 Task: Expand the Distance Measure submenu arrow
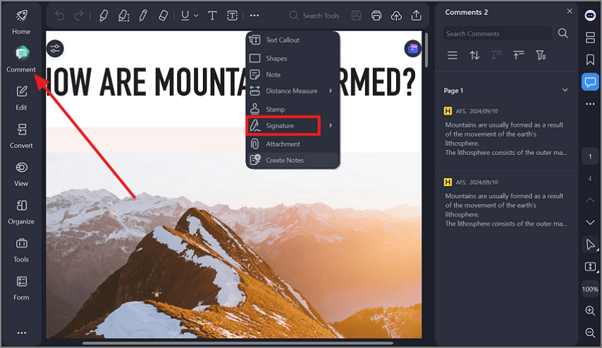330,91
